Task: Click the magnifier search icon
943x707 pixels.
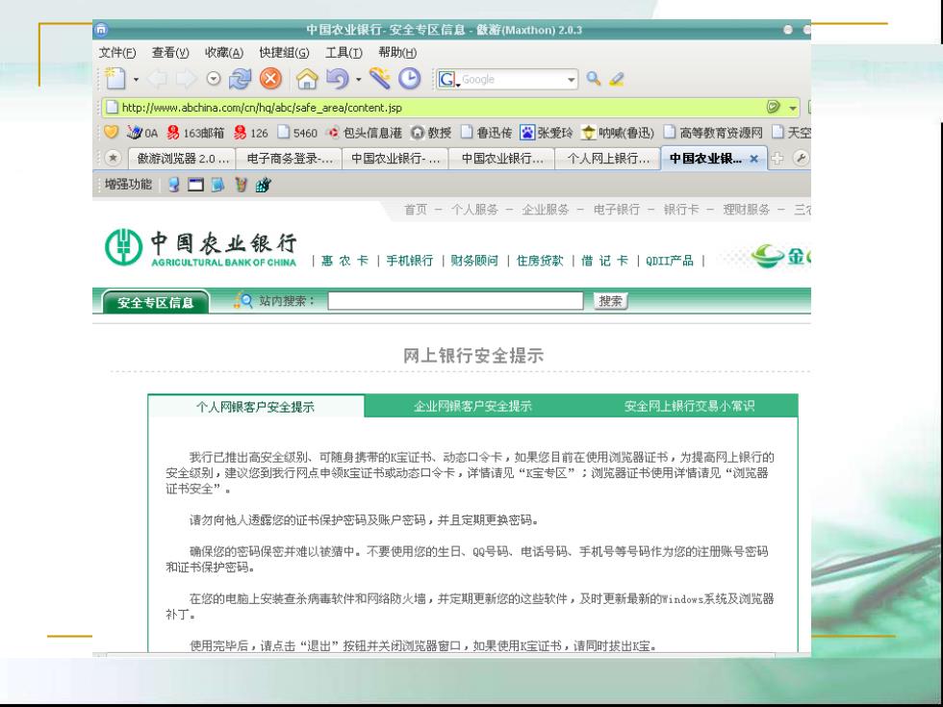Action: click(594, 79)
